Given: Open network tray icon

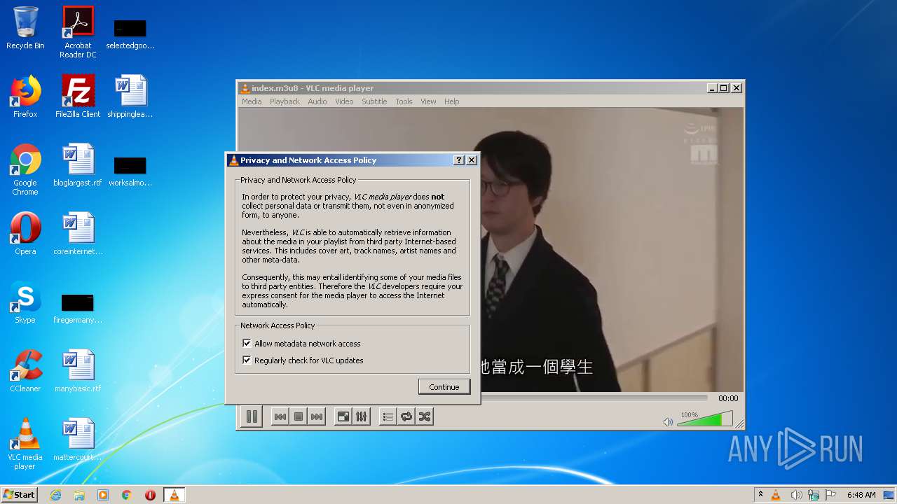Looking at the screenshot, I should (813, 495).
